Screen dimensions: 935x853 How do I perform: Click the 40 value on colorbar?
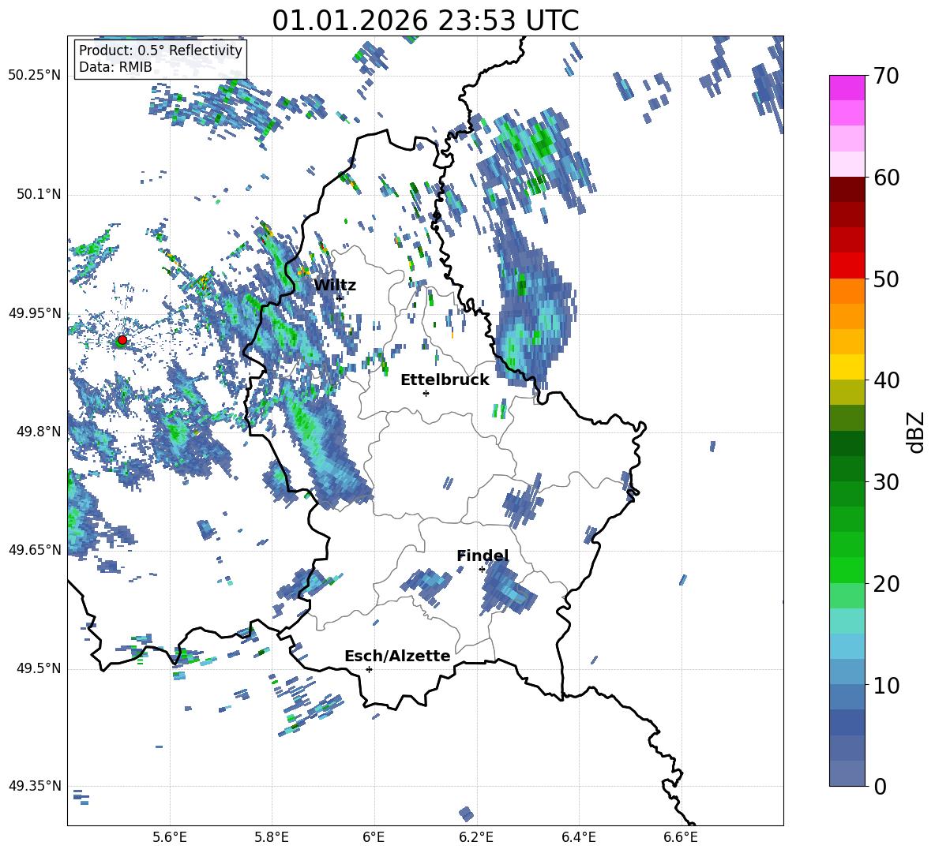(x=885, y=380)
